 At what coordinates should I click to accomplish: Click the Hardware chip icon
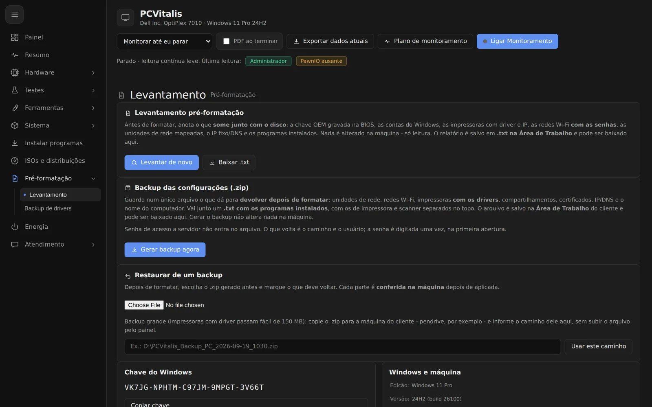click(x=15, y=72)
